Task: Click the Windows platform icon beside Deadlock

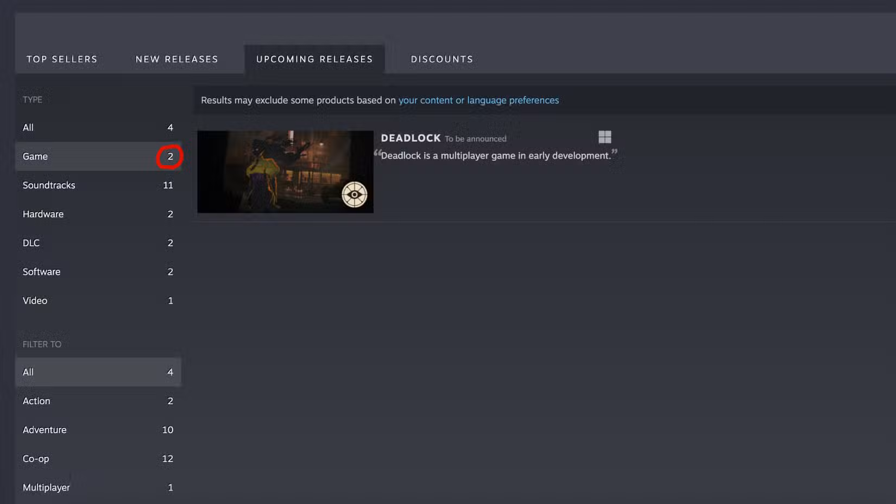Action: (604, 137)
